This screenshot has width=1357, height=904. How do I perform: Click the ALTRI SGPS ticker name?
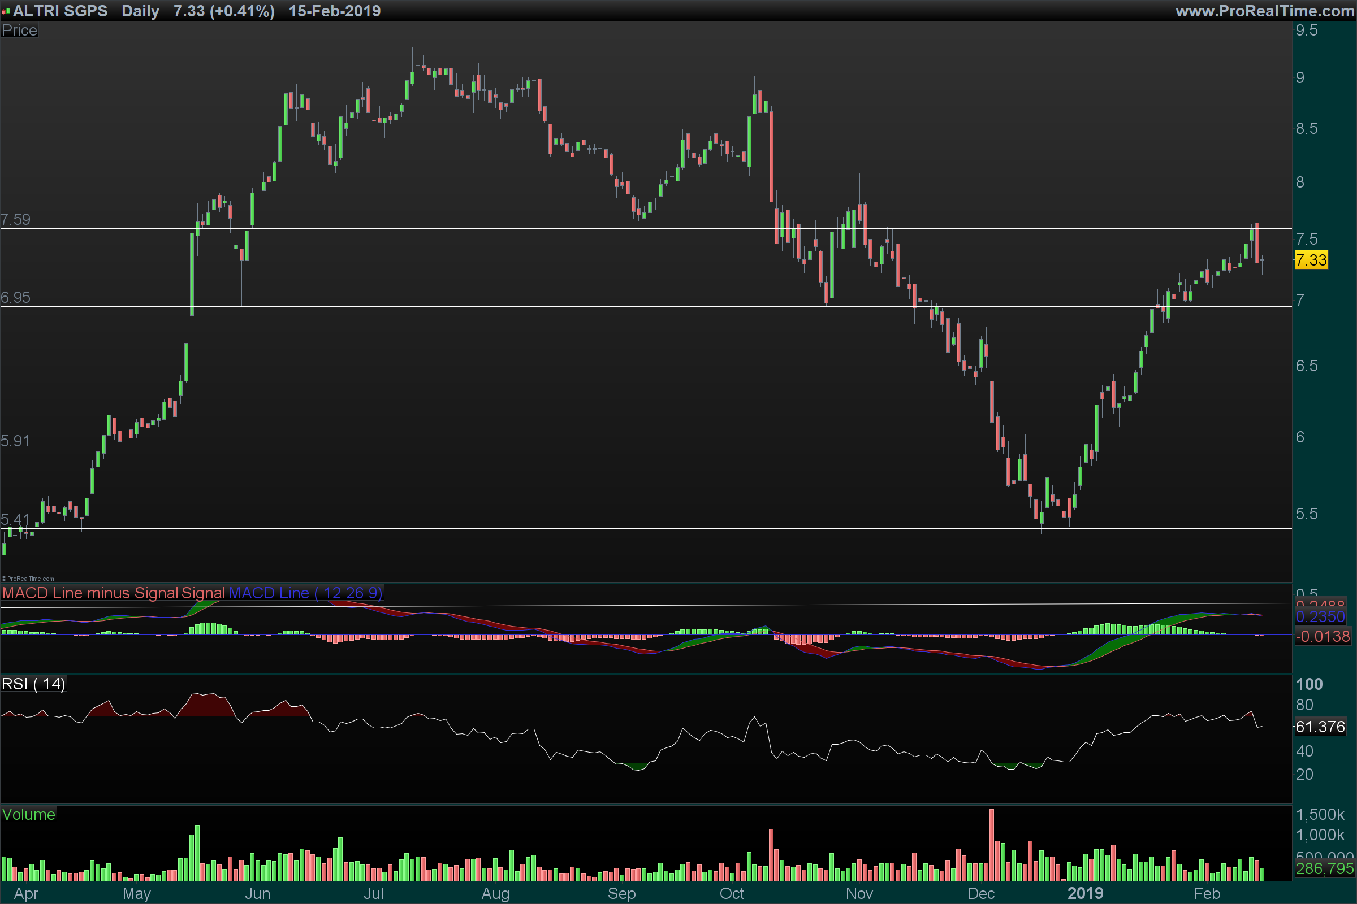(x=60, y=11)
